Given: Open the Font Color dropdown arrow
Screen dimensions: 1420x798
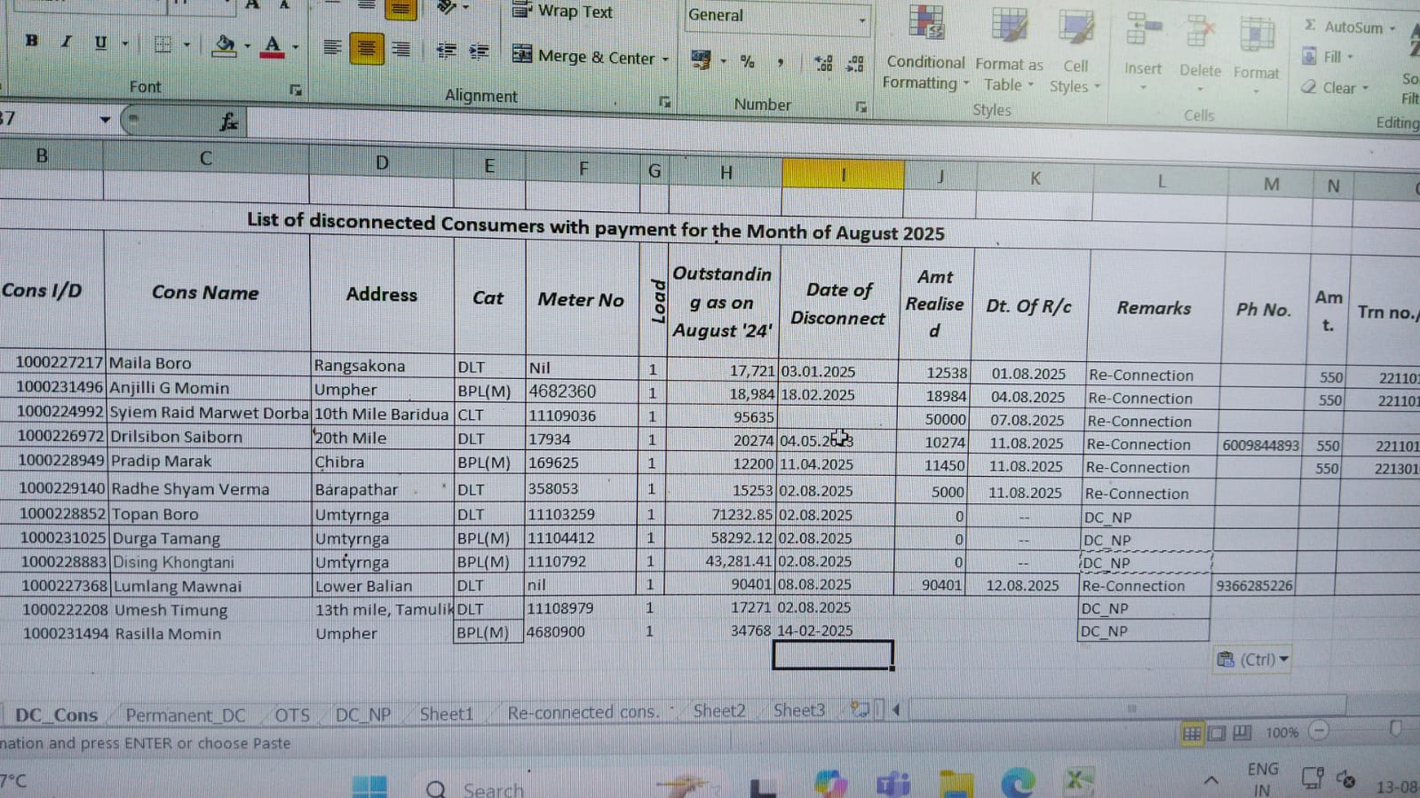Looking at the screenshot, I should 296,47.
